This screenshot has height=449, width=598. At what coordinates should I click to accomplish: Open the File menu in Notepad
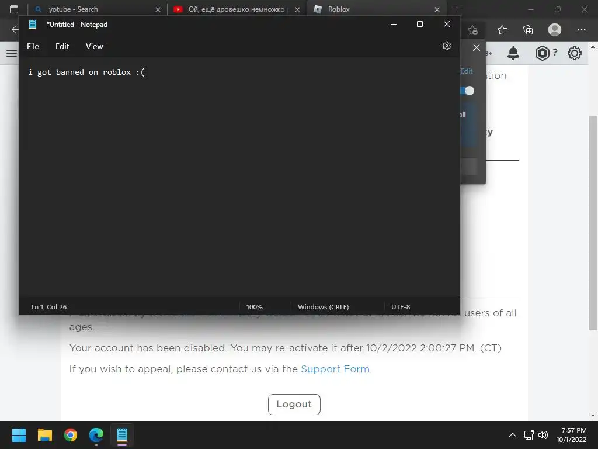pyautogui.click(x=33, y=46)
